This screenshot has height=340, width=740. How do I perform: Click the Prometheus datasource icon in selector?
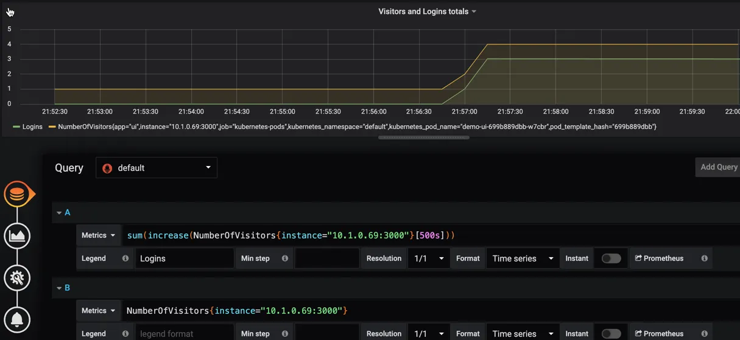click(108, 168)
